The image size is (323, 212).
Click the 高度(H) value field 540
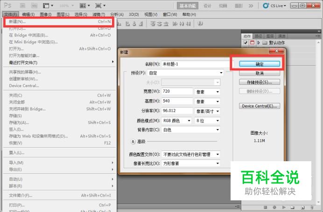coord(177,101)
